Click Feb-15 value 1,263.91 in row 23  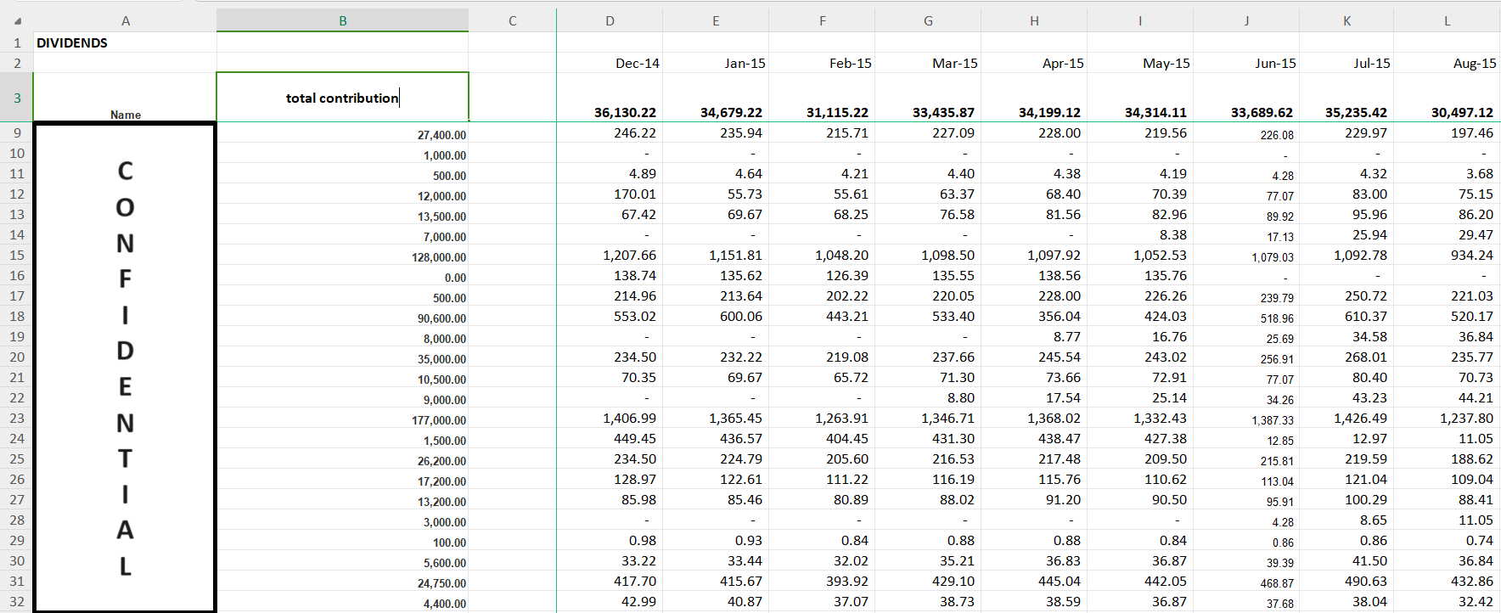pos(822,418)
